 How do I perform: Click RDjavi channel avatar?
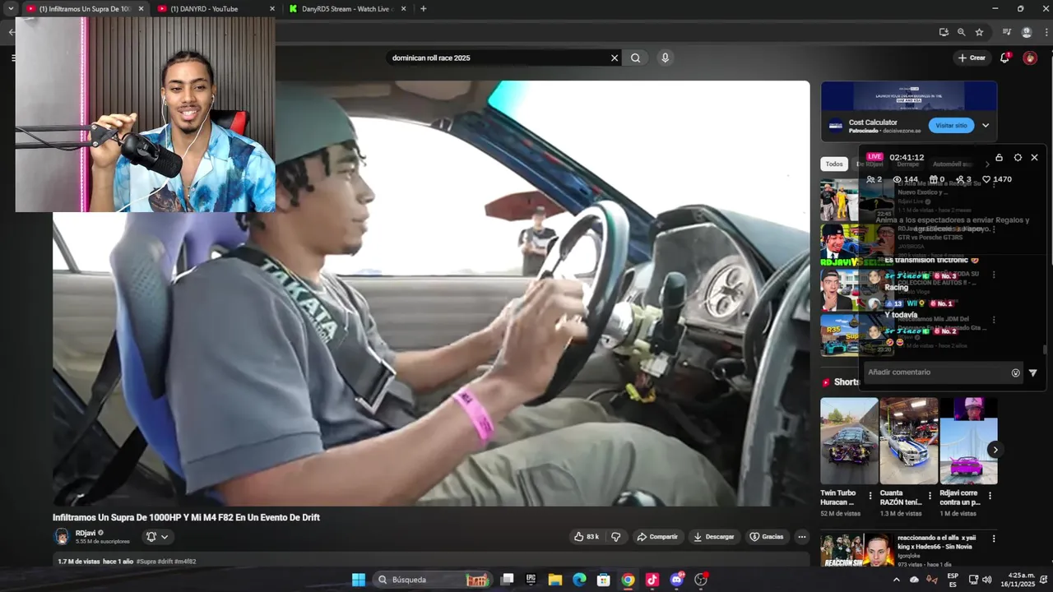click(x=62, y=537)
